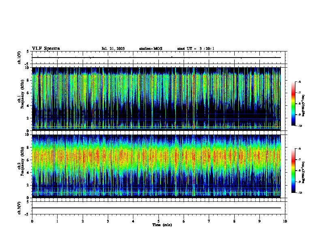Image resolution: width=321 pixels, height=248 pixels.
Task: Click the "VLF Spectra" plot title
Action: tap(46, 49)
